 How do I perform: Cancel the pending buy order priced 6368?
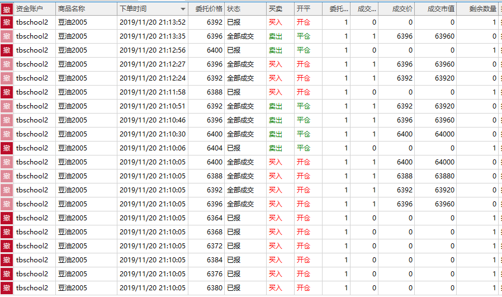click(x=7, y=232)
